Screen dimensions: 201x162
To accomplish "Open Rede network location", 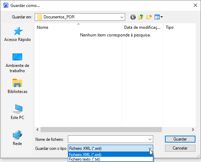I will (17, 138).
